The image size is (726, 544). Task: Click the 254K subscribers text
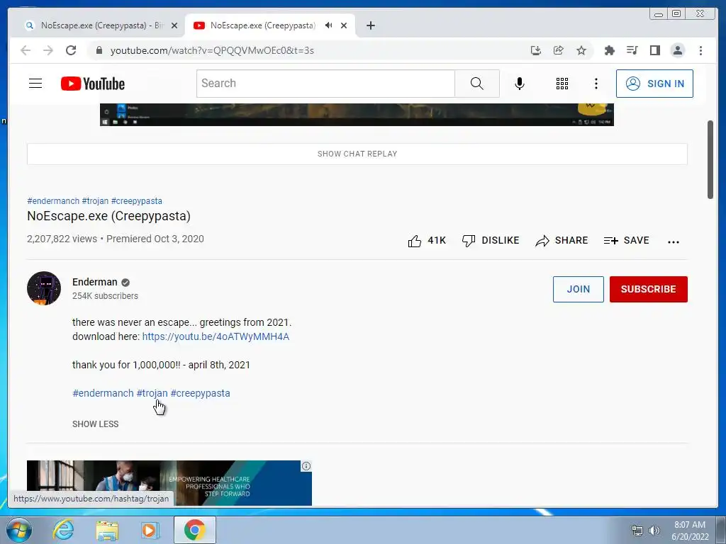105,295
